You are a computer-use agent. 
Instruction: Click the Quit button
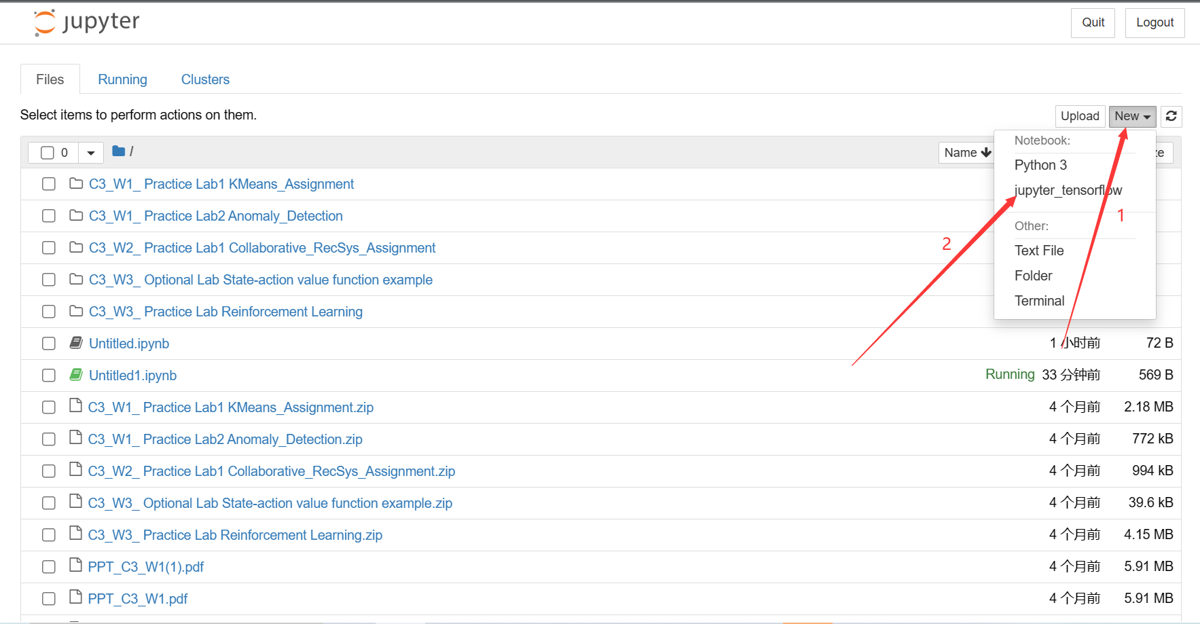pyautogui.click(x=1093, y=22)
